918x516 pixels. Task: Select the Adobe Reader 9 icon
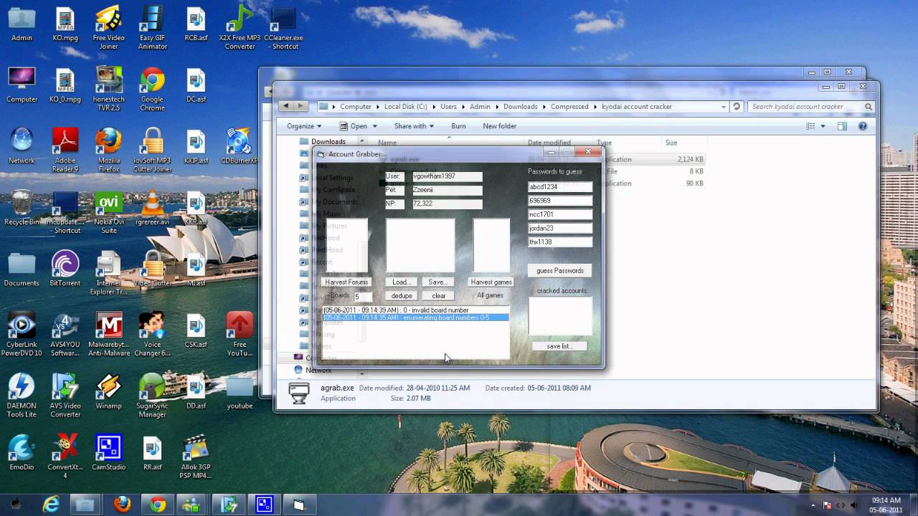(65, 150)
